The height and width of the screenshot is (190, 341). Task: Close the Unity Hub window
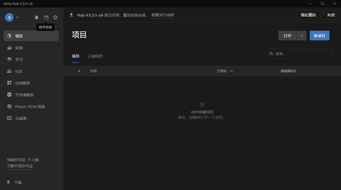[335, 3]
